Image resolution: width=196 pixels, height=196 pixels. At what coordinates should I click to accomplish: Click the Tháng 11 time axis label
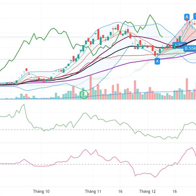click(93, 191)
